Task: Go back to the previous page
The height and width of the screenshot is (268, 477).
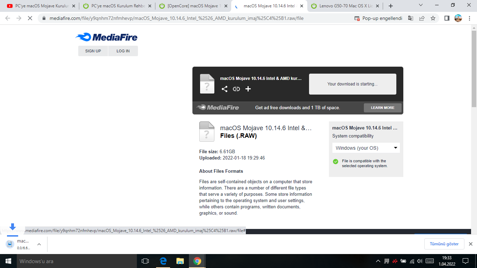Action: 8,18
